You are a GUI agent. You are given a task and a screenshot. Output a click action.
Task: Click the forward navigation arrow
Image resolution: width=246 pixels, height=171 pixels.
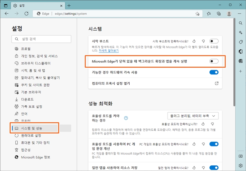coord(17,14)
